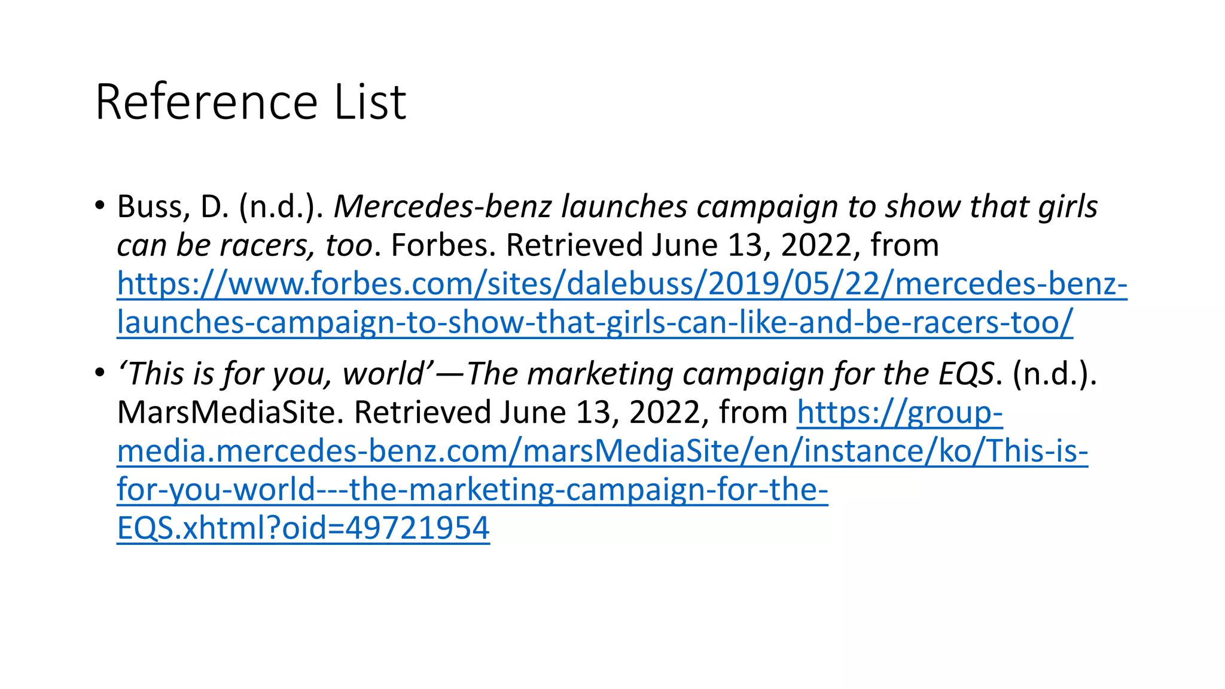Open the forbes.com article hyperlink
This screenshot has height=689, width=1225.
tap(622, 303)
